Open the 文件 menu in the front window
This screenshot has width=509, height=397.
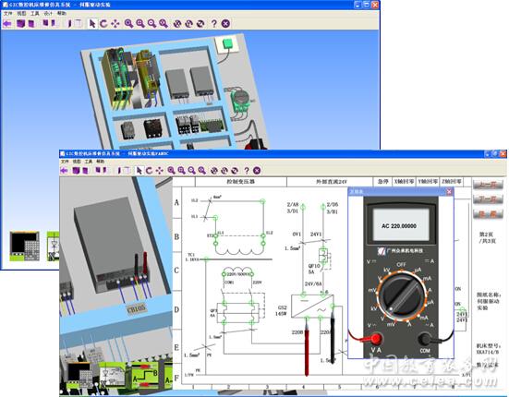(x=65, y=162)
